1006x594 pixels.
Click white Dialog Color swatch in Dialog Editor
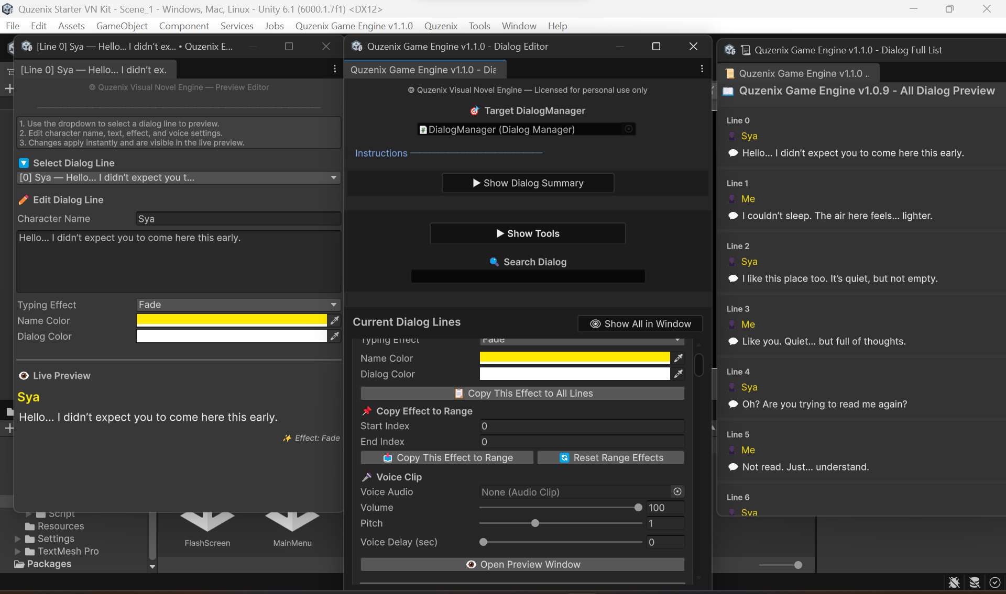pyautogui.click(x=575, y=374)
